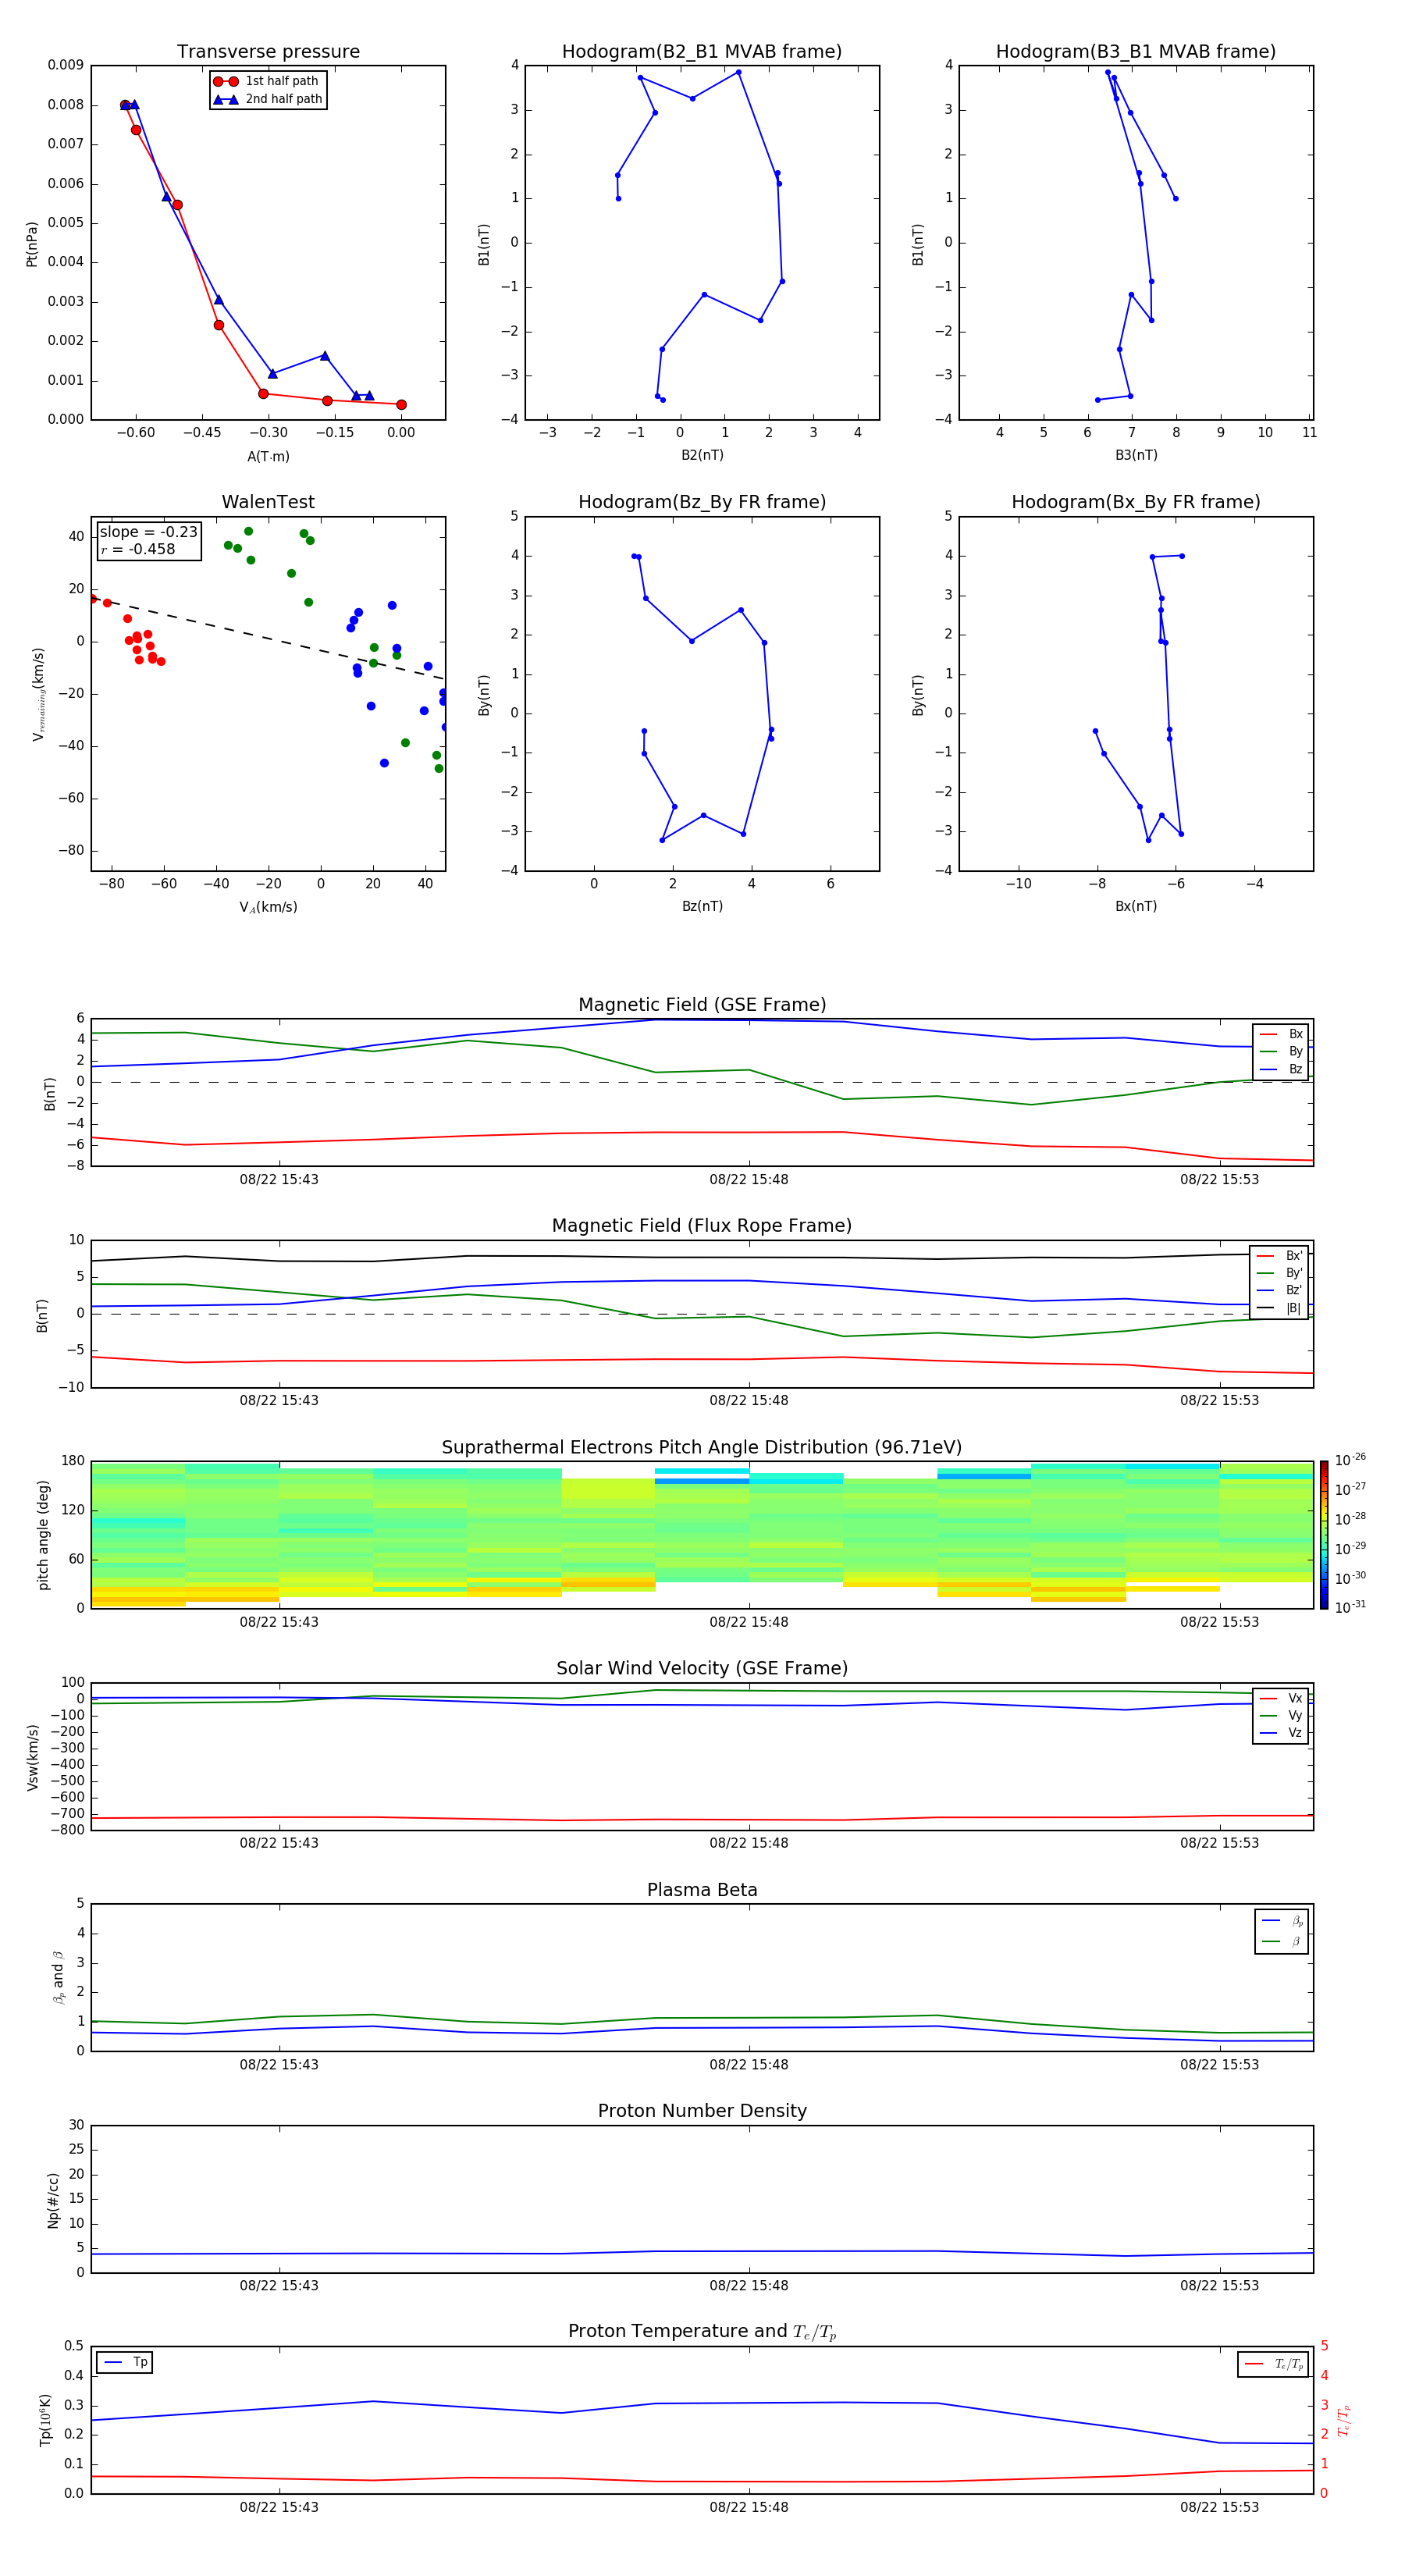Viewport: 1405px width, 2576px height.
Task: Click the 'Vsw(km/s)' y-axis label
Action: [x=32, y=1757]
